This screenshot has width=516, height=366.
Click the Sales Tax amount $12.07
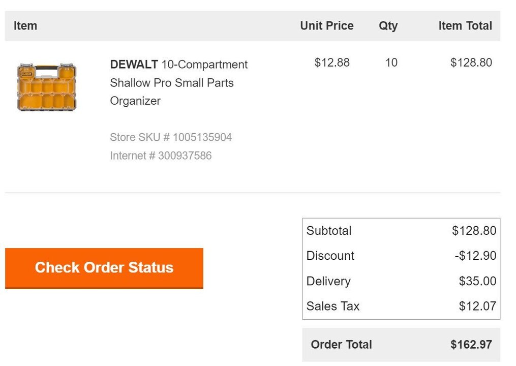click(x=477, y=306)
